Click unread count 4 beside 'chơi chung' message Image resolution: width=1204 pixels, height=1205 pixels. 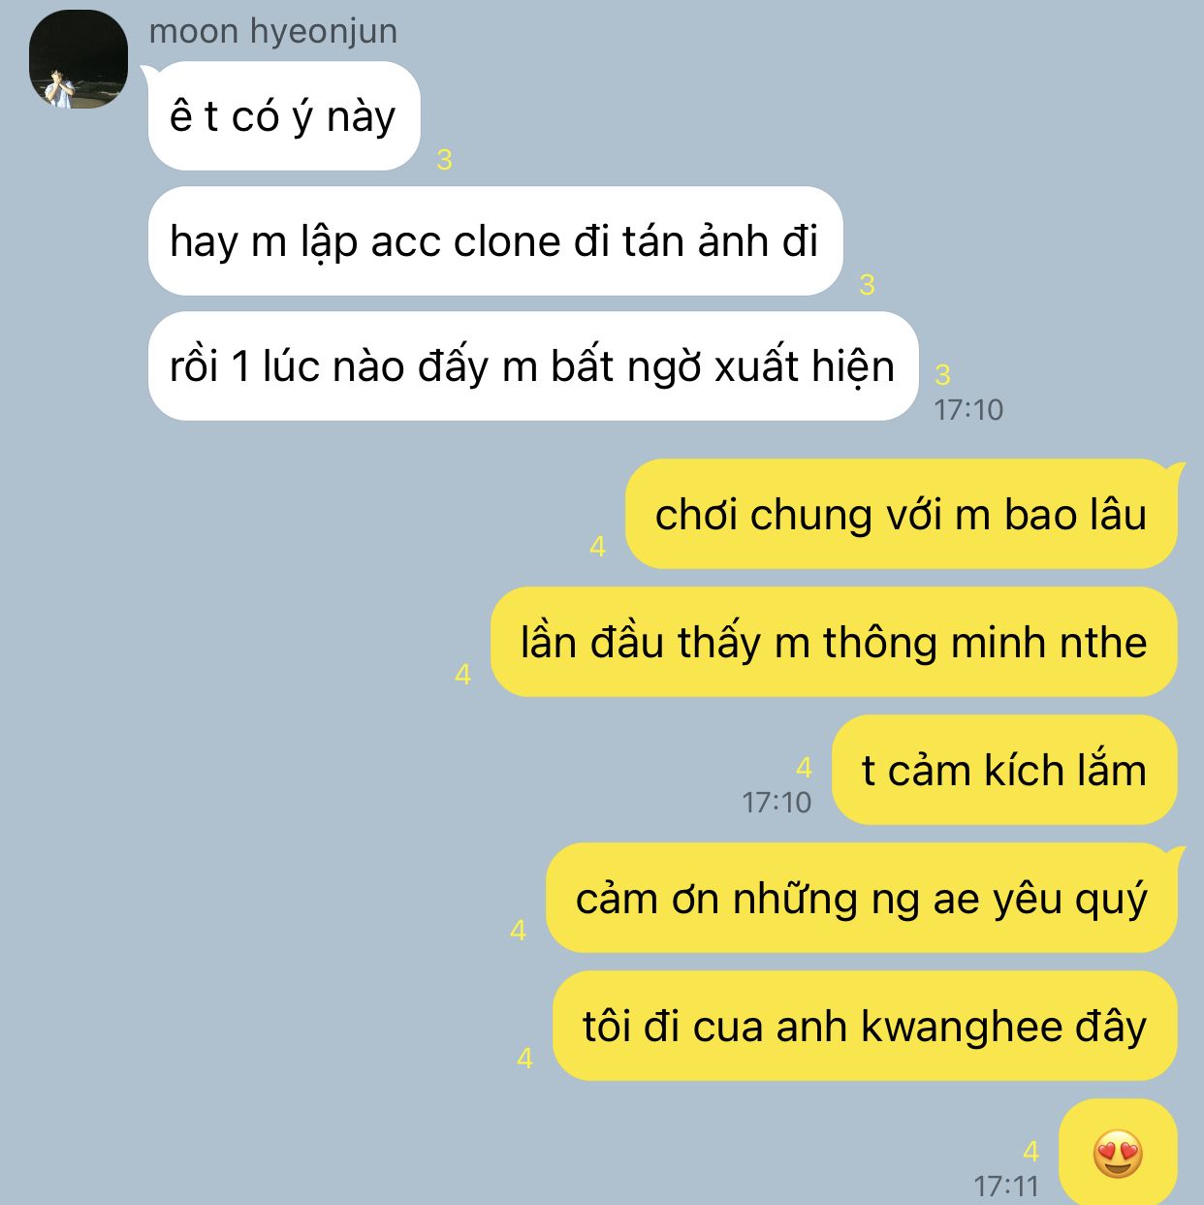pyautogui.click(x=598, y=547)
